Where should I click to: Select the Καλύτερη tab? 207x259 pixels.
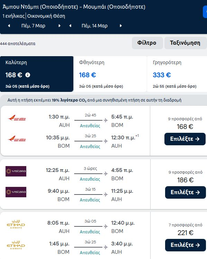[x=37, y=74]
